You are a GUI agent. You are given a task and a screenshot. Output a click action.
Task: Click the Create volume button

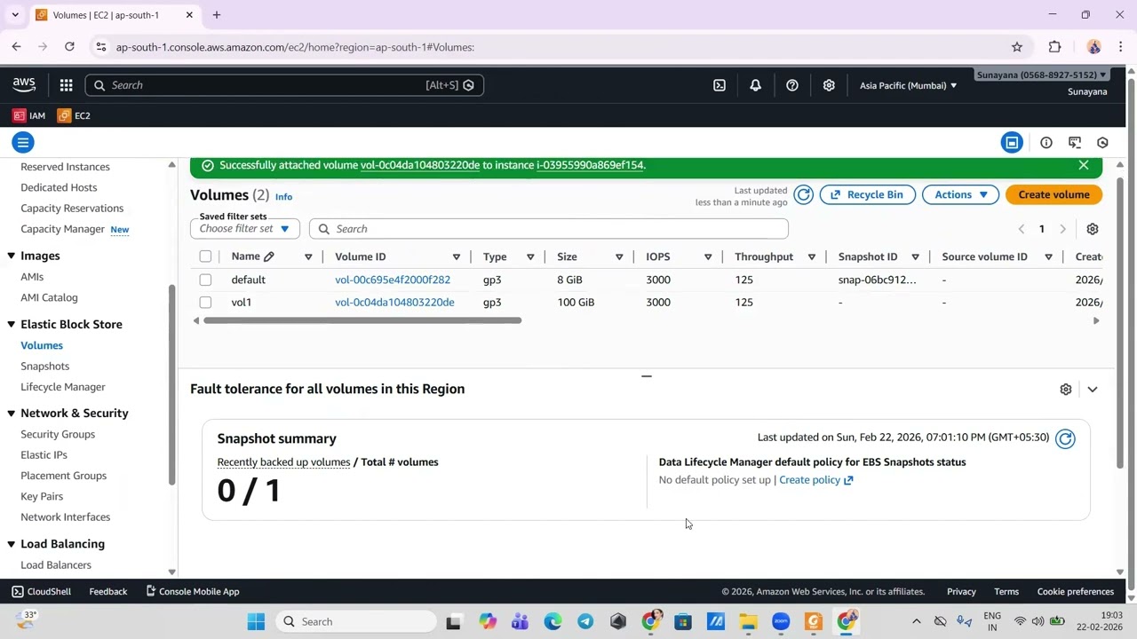coord(1054,194)
